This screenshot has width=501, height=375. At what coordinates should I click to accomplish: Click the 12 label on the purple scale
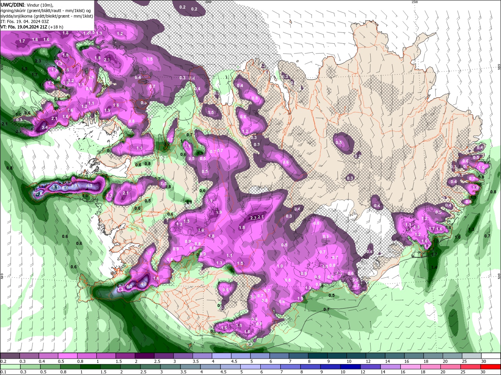pos(368,361)
